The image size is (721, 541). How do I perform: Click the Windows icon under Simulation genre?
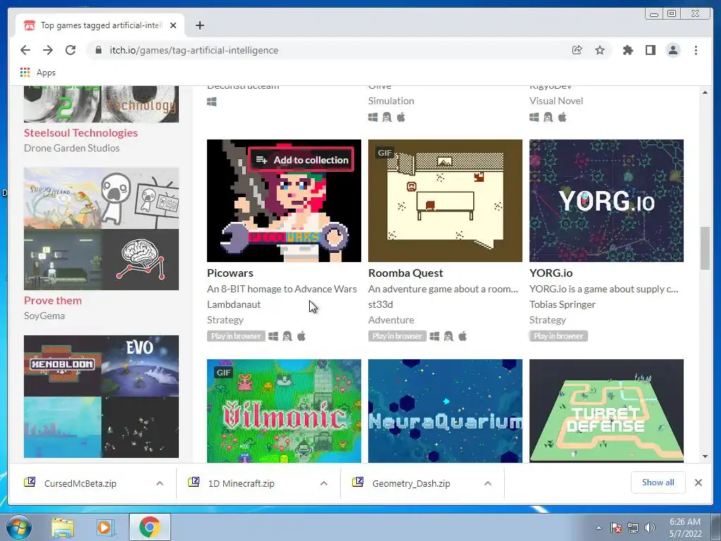[373, 118]
